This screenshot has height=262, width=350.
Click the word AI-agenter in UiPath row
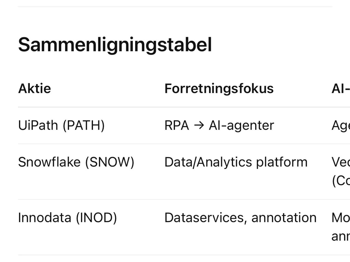pos(241,126)
